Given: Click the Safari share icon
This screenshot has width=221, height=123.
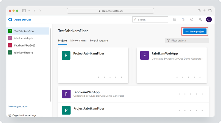Looking at the screenshot, I should tap(199, 10).
